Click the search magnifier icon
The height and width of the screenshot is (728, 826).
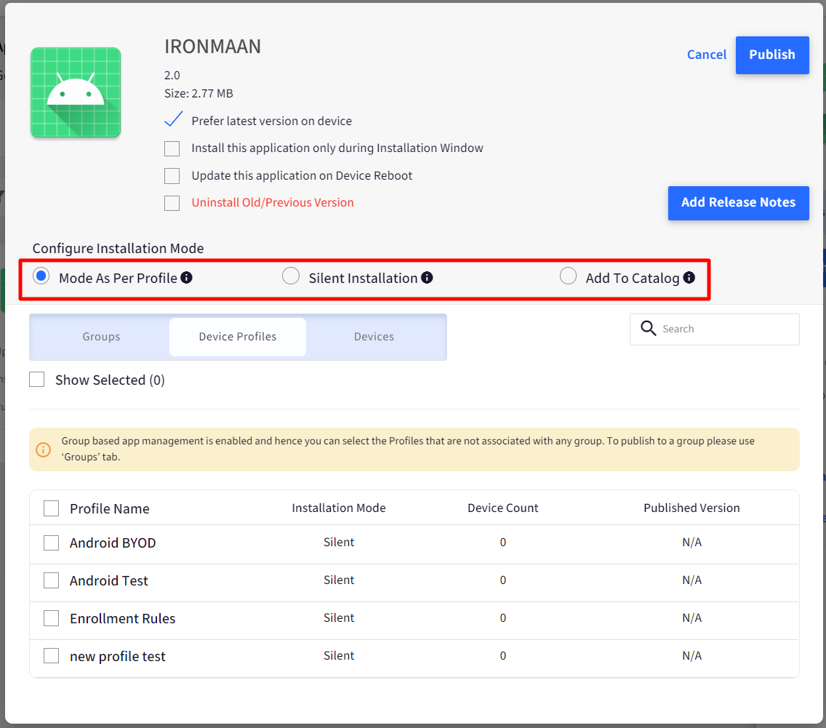click(649, 329)
